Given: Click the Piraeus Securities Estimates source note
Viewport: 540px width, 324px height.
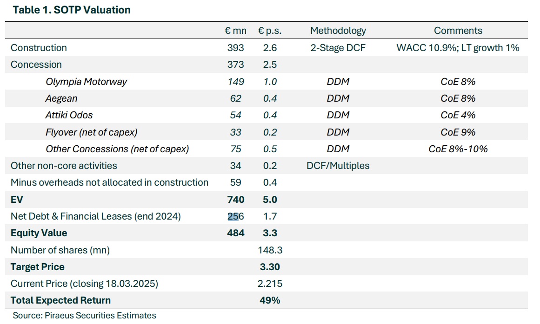Looking at the screenshot, I should tap(84, 316).
